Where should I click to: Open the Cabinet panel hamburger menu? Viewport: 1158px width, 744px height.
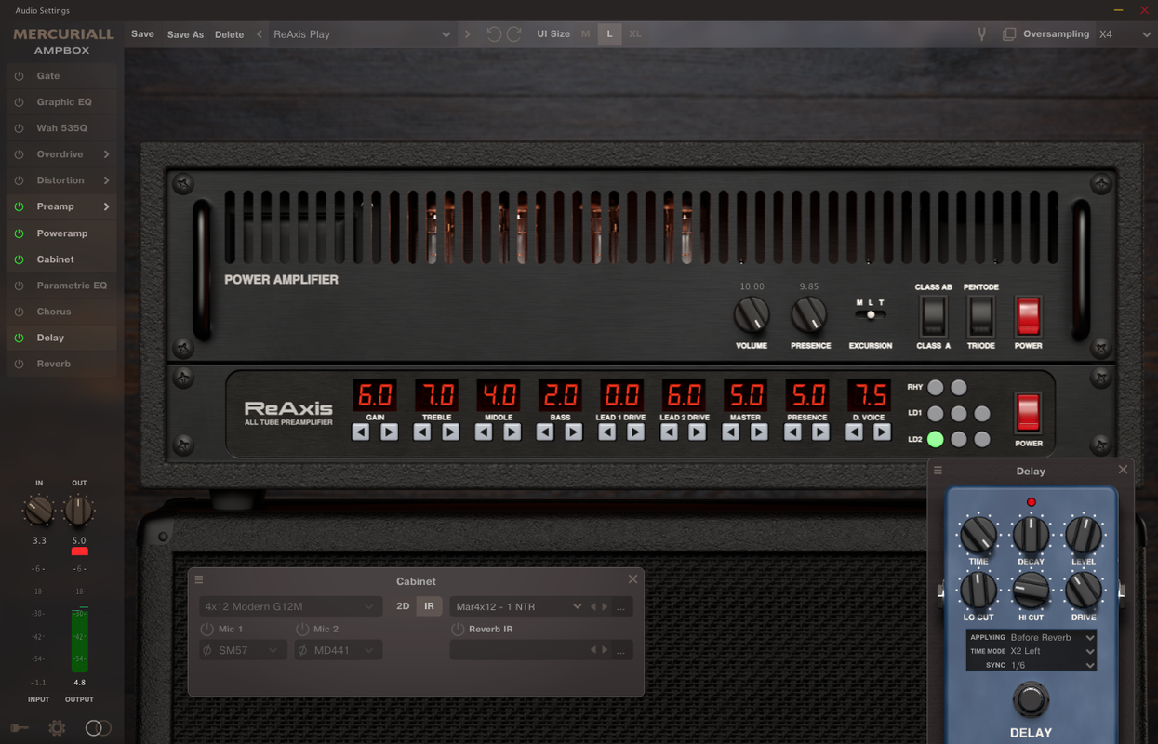click(199, 579)
